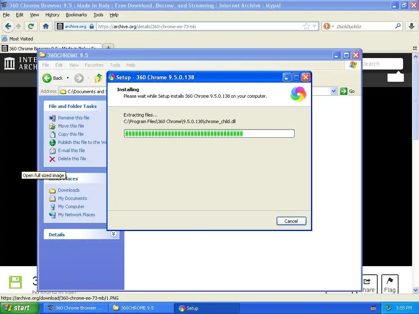The height and width of the screenshot is (314, 419).
Task: Open the URL bar history dropdown
Action: click(x=315, y=26)
